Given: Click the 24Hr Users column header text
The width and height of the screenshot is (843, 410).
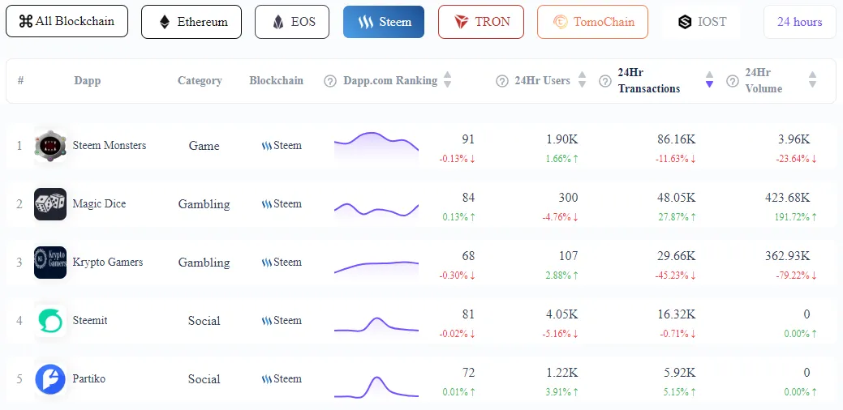Looking at the screenshot, I should coord(543,81).
